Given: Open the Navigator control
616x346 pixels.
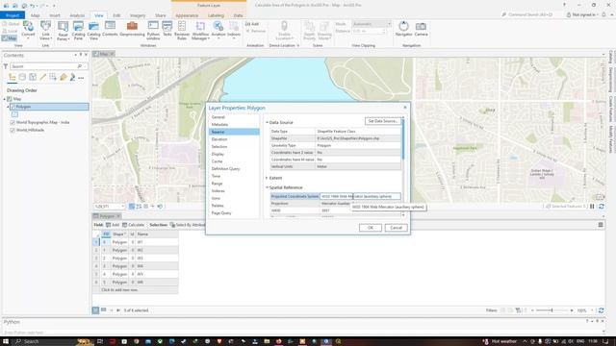Looking at the screenshot, I should pyautogui.click(x=404, y=29).
